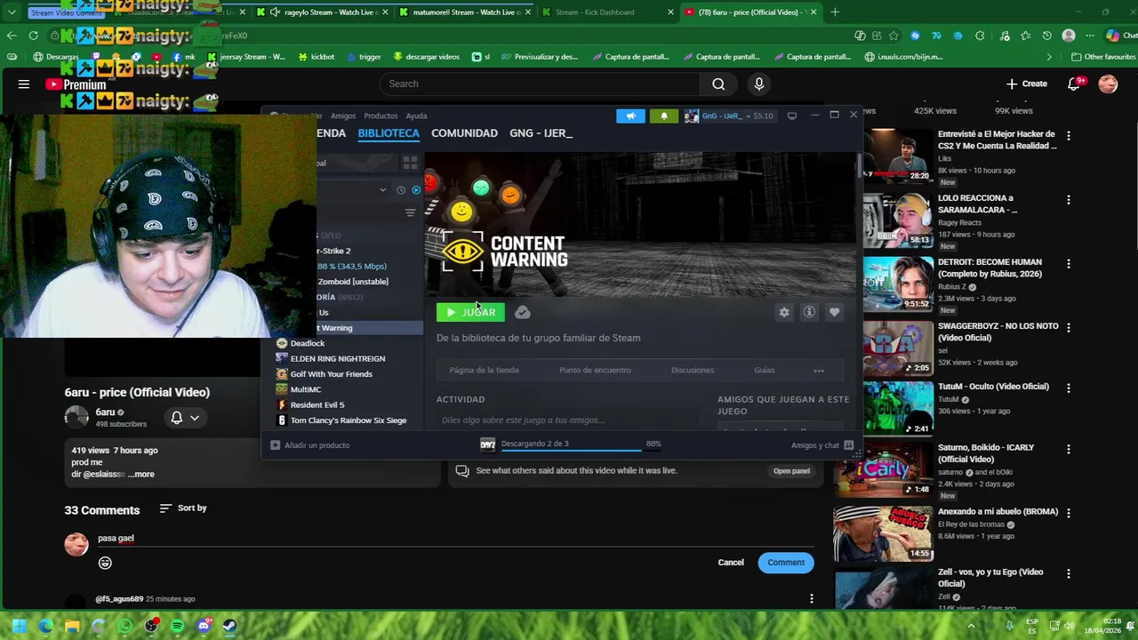Click the Amigos y chat icon

(x=848, y=445)
